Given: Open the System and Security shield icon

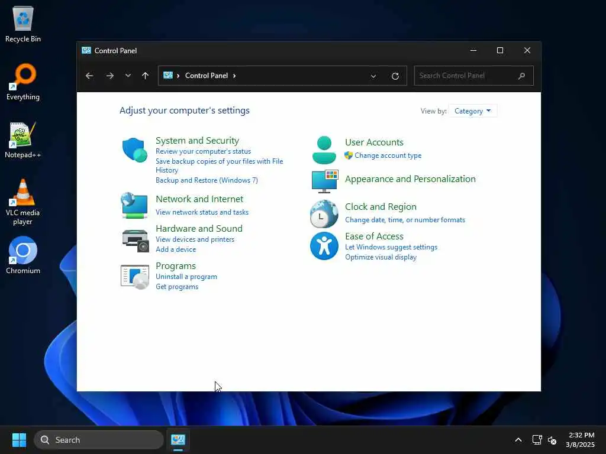Looking at the screenshot, I should pos(134,150).
